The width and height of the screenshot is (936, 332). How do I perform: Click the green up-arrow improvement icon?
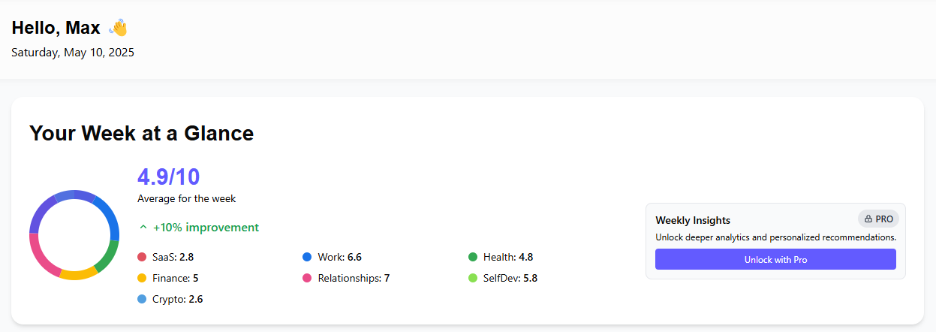[143, 228]
